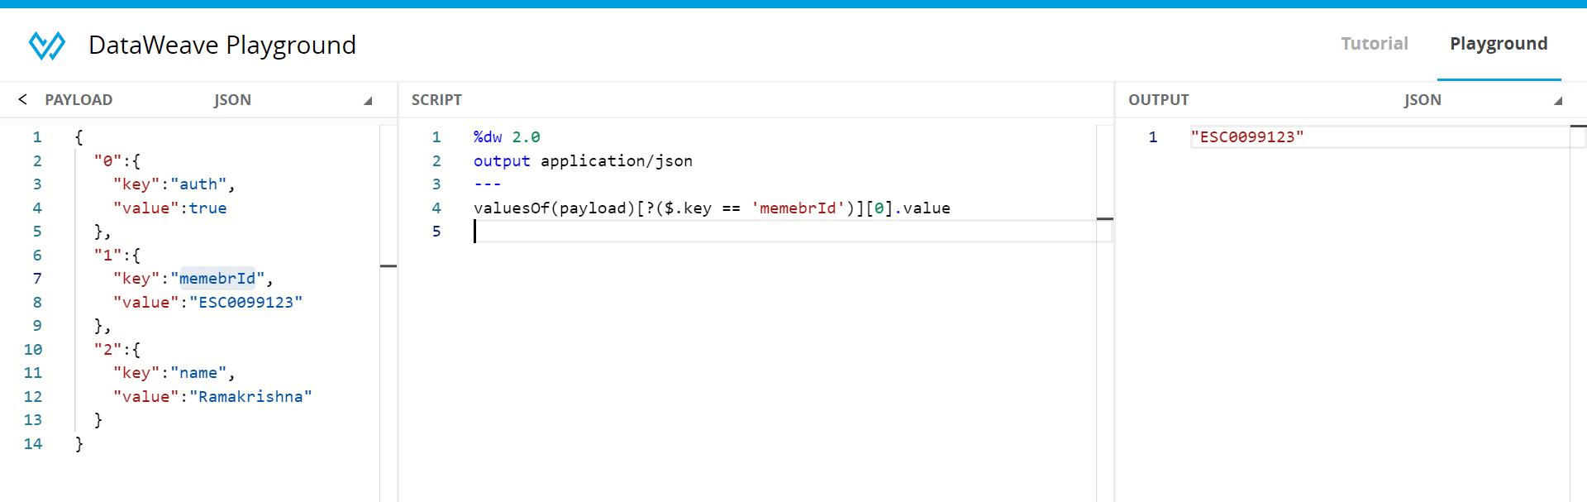
Task: Click the output editor scrollbar marker
Action: pos(1578,126)
